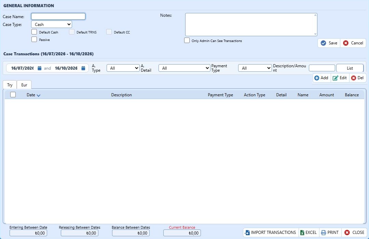Click the Cancel button
This screenshot has height=239, width=369.
[353, 43]
